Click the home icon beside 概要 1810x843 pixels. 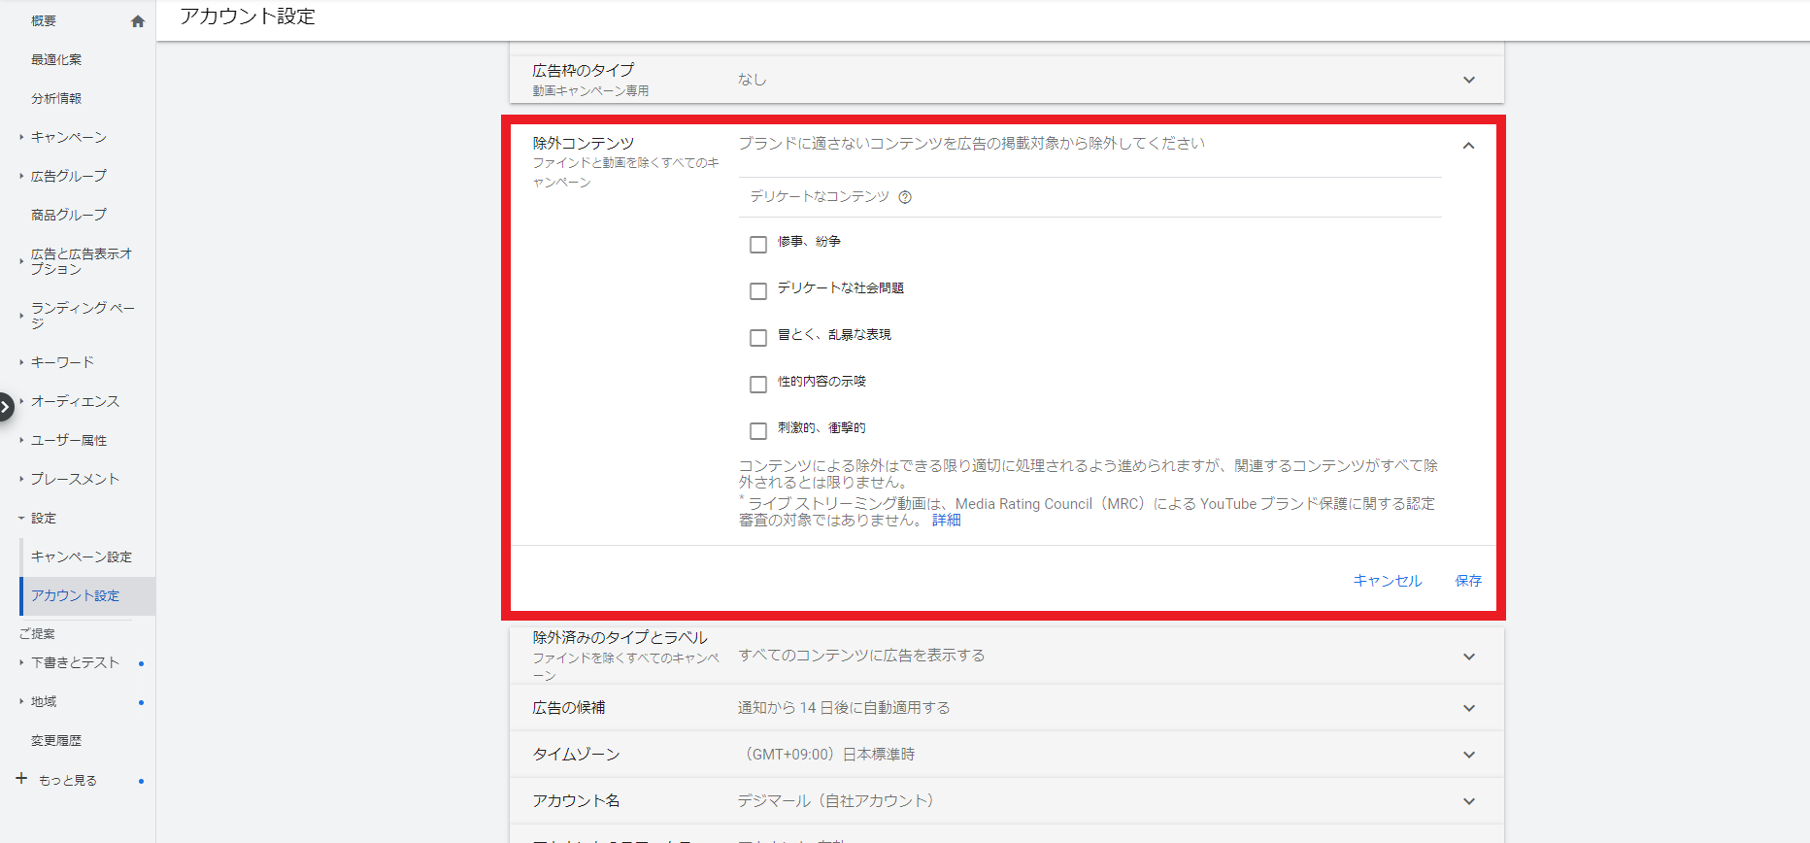(138, 21)
